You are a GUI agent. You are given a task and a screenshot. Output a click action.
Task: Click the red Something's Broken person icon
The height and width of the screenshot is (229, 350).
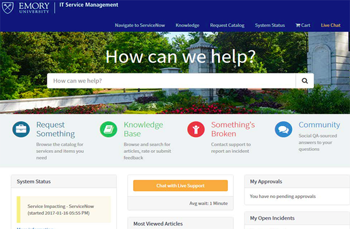(x=196, y=129)
